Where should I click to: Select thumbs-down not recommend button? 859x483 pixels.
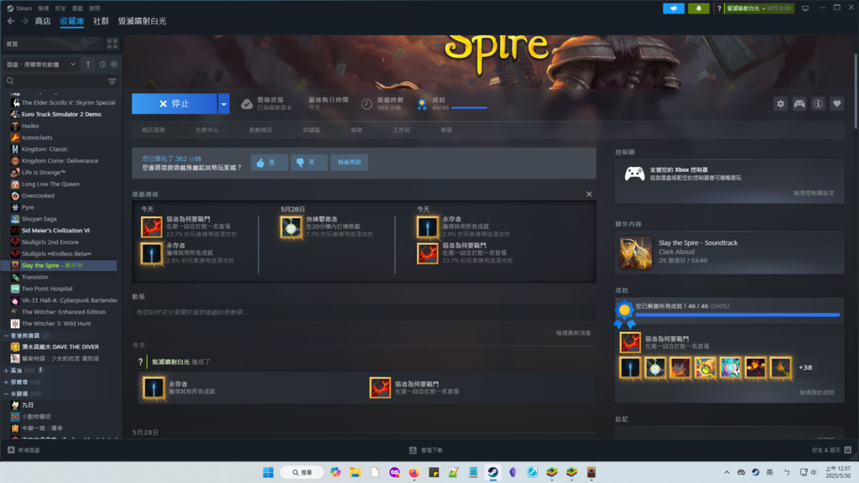309,162
